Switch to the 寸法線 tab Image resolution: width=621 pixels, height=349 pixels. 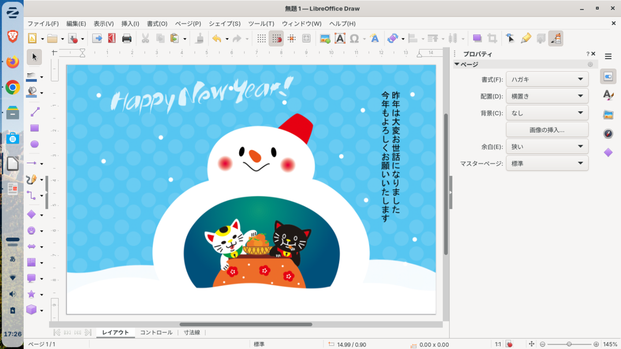tap(192, 332)
